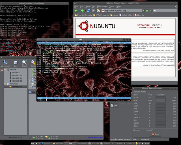This screenshot has width=181, height=145.
Task: Open the Firefox View menu
Action: click(x=88, y=7)
